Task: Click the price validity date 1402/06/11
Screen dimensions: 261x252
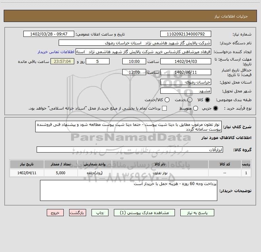Action: pyautogui.click(x=186, y=72)
